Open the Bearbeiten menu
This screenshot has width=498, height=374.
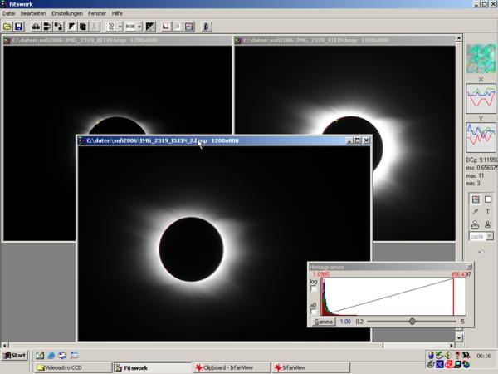(33, 14)
